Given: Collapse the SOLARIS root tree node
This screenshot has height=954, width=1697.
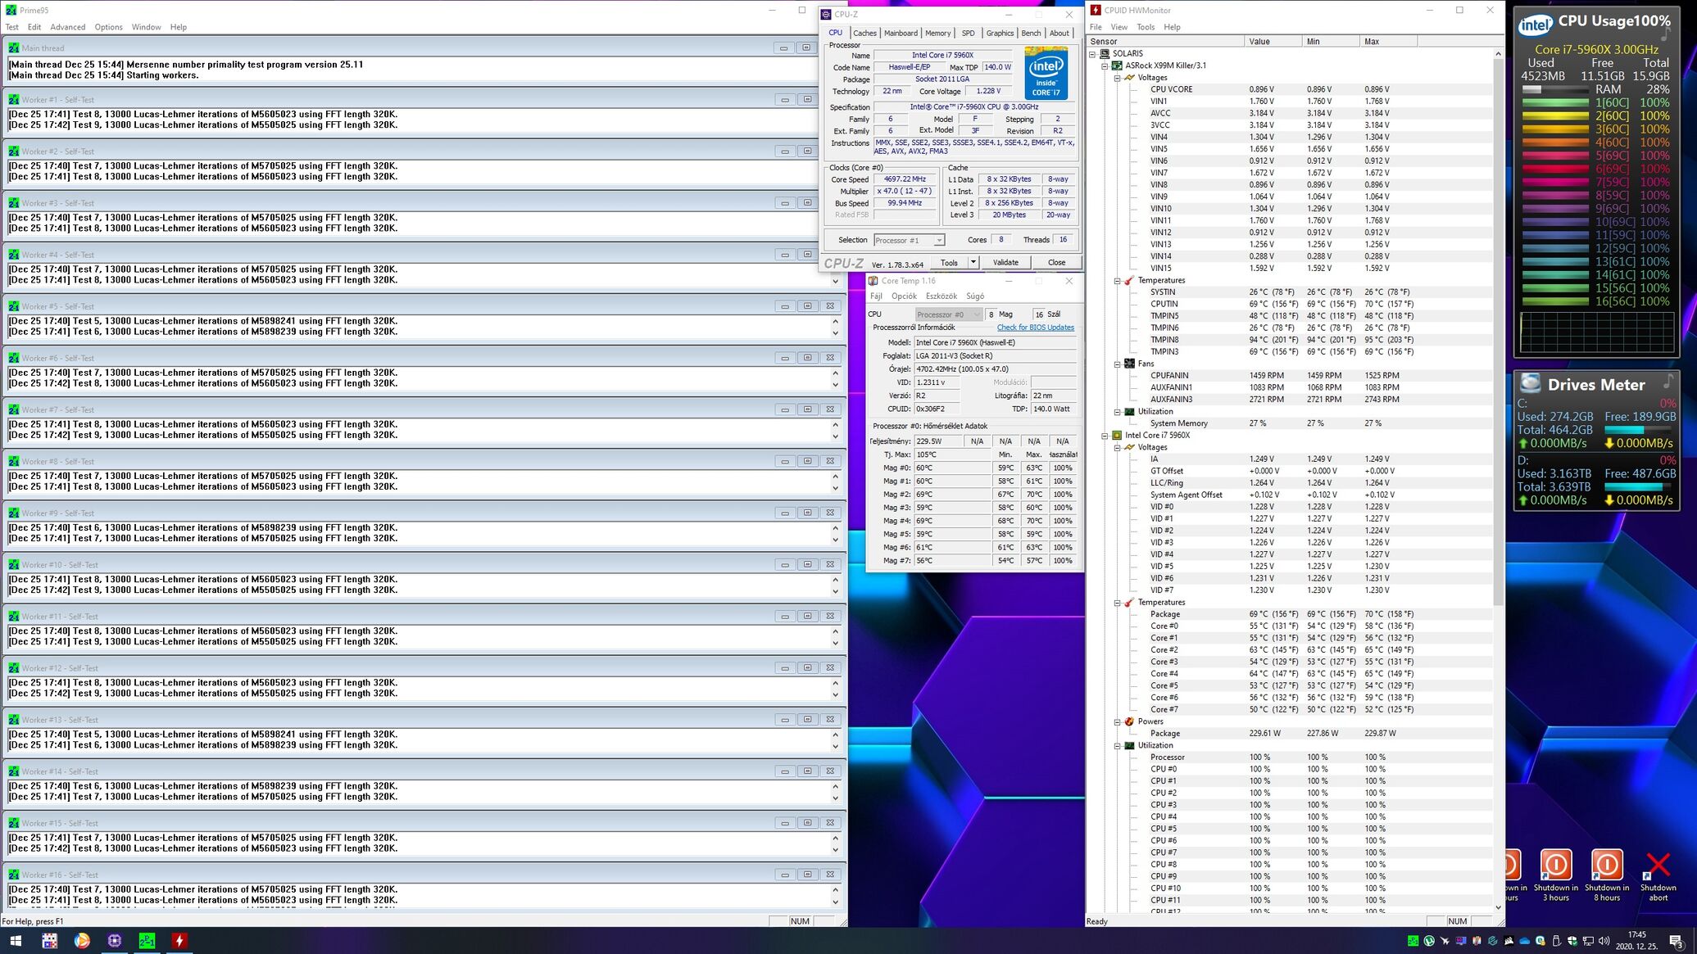Looking at the screenshot, I should [1092, 54].
